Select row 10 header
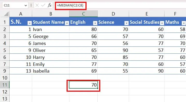 pos(5,78)
